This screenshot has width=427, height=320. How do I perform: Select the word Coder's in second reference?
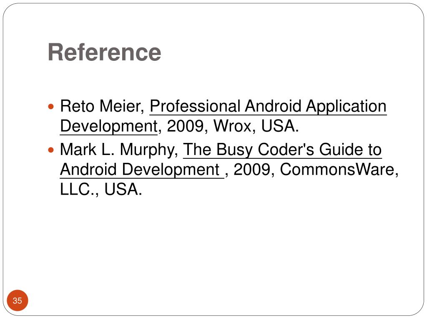pos(286,150)
